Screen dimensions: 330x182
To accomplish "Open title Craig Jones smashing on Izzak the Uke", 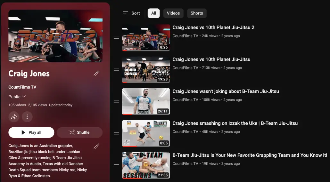I will (235, 123).
